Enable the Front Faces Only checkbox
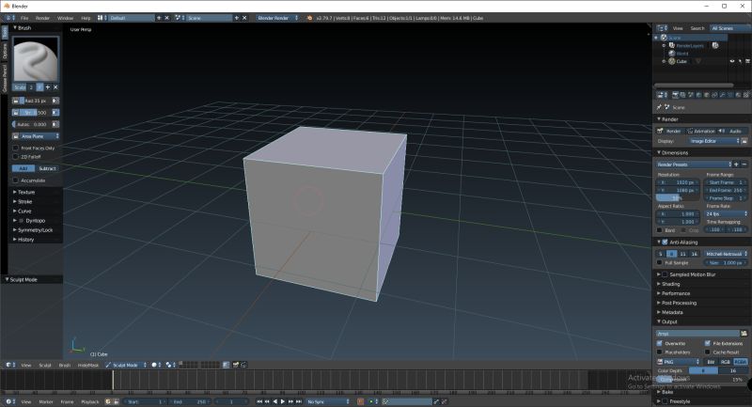752x407 pixels. pos(16,149)
